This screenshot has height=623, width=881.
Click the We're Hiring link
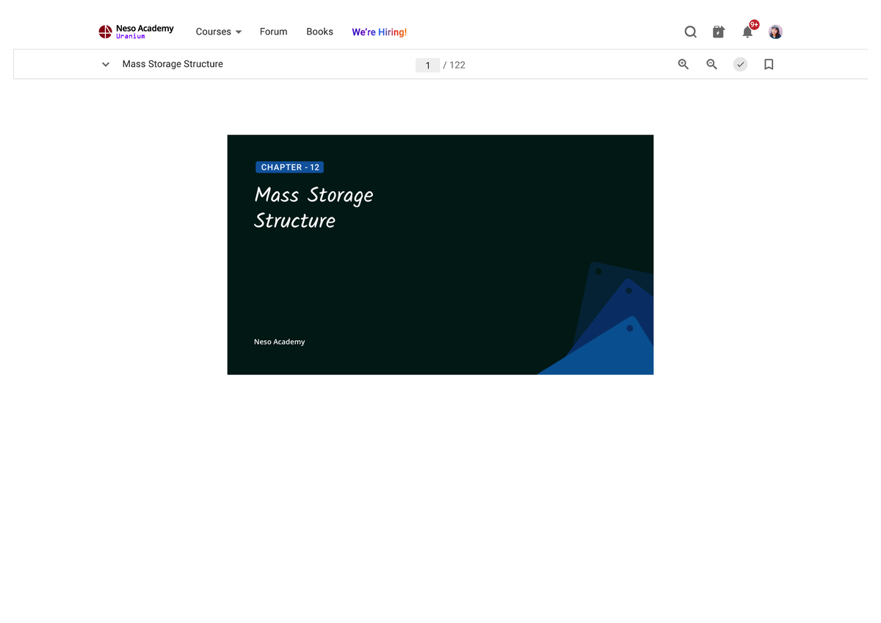click(x=379, y=32)
